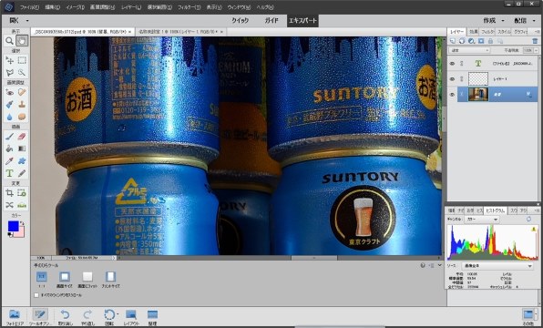Select the Red Eye Removal tool
The height and width of the screenshot is (328, 543).
tap(9, 92)
